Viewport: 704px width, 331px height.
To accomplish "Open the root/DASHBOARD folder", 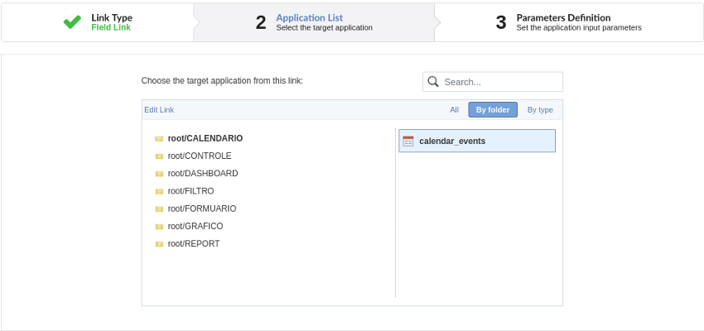I will pos(203,174).
